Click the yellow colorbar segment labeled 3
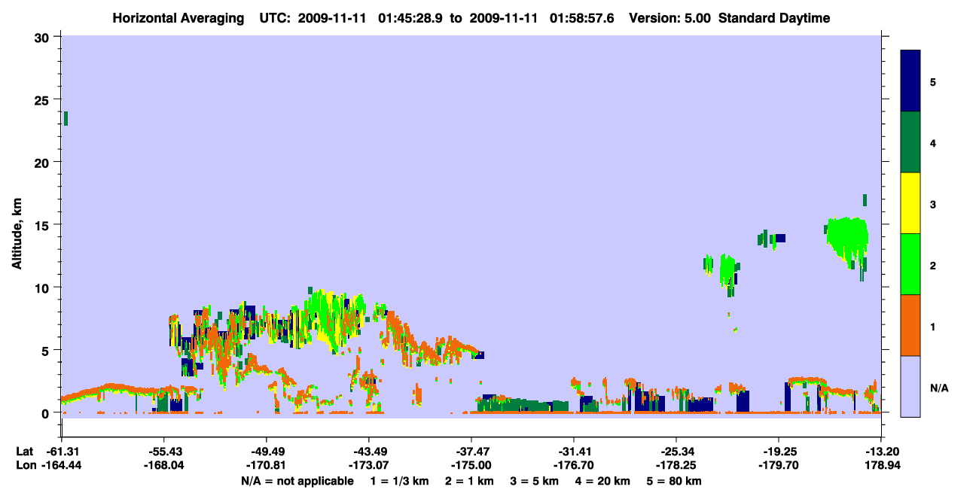Image resolution: width=979 pixels, height=502 pixels. [x=910, y=203]
